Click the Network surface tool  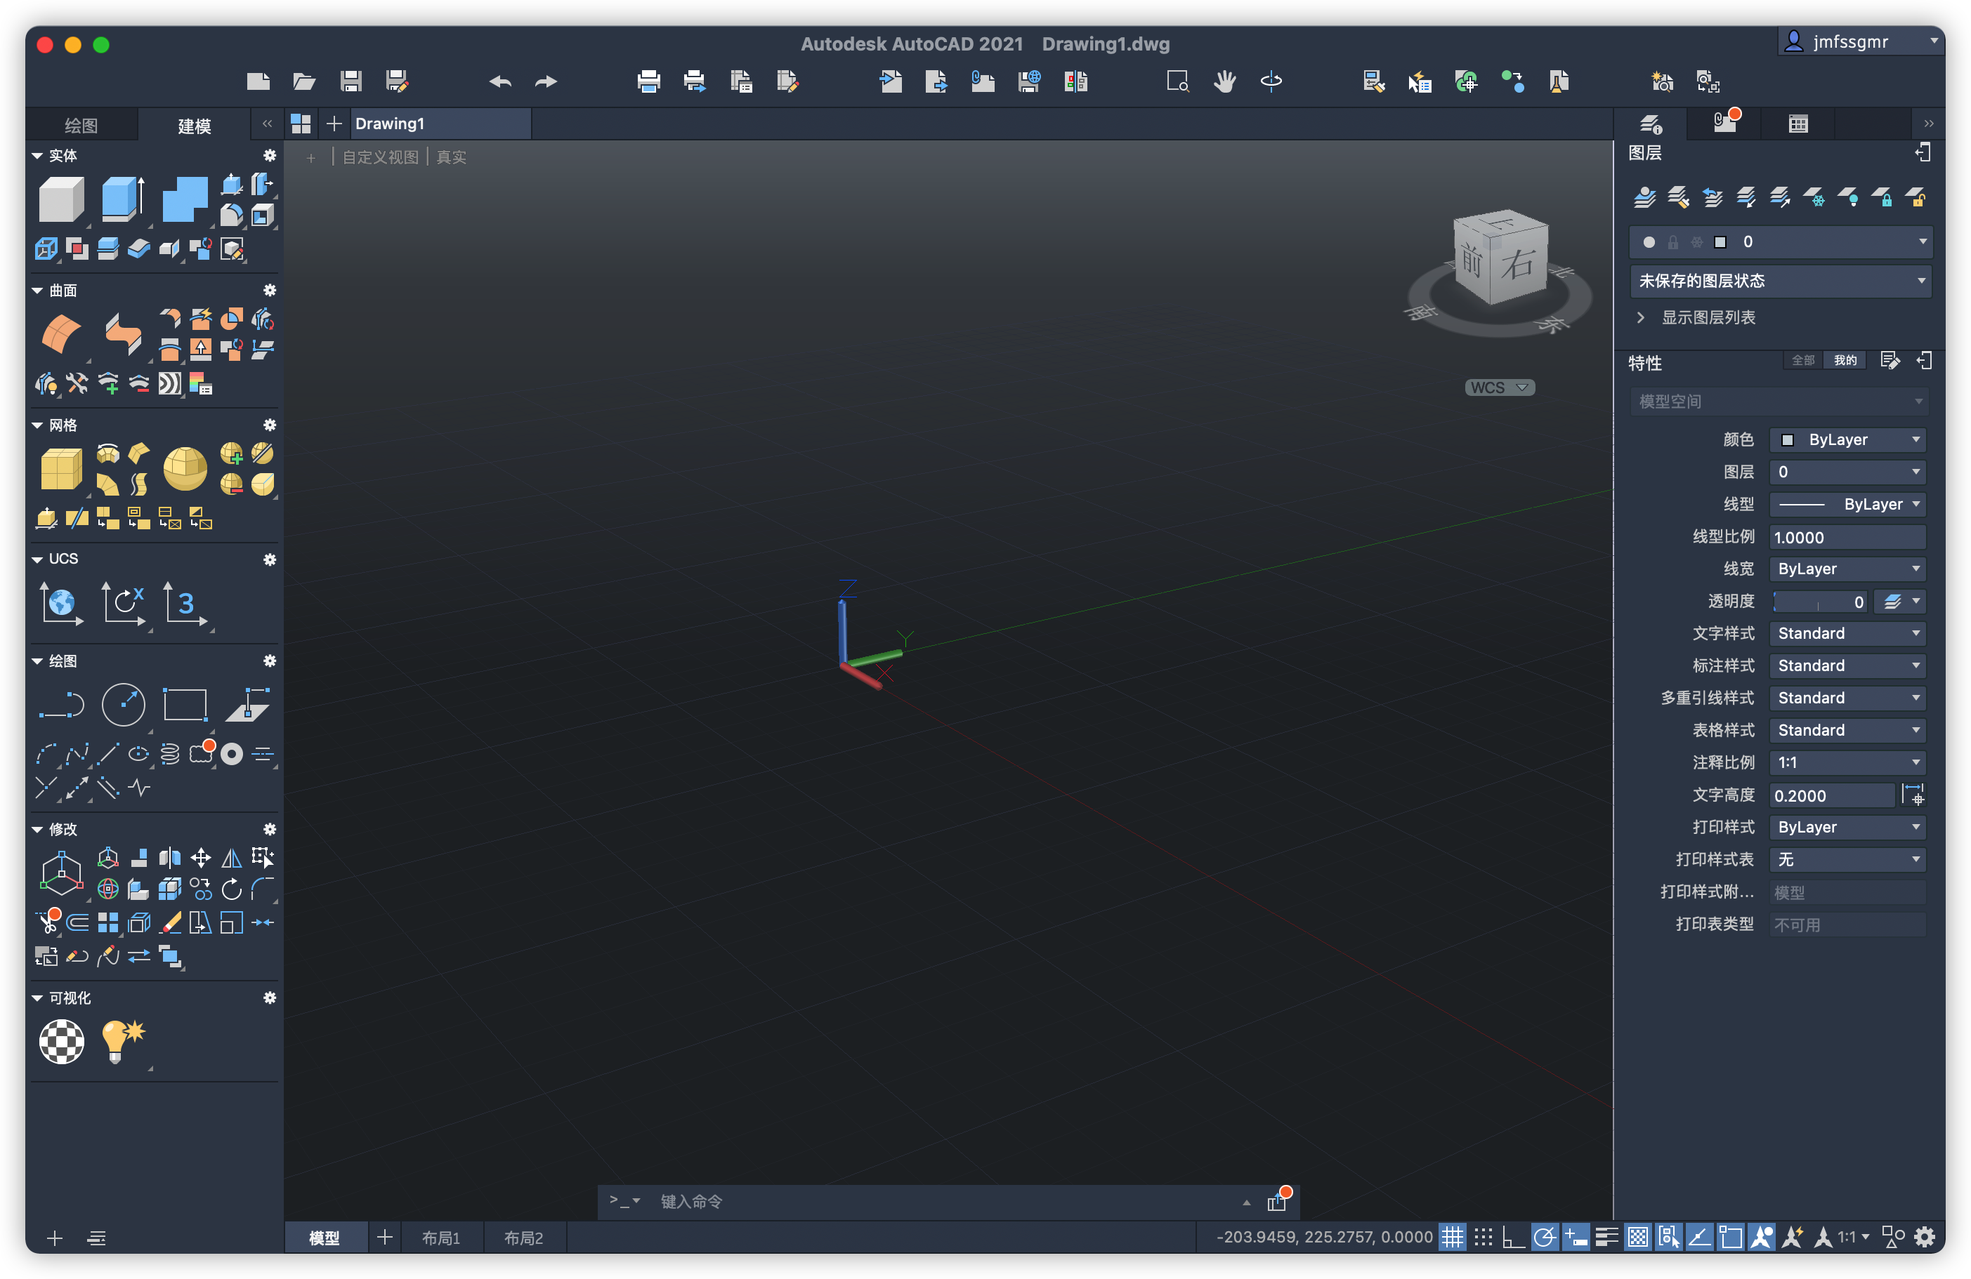(x=61, y=334)
